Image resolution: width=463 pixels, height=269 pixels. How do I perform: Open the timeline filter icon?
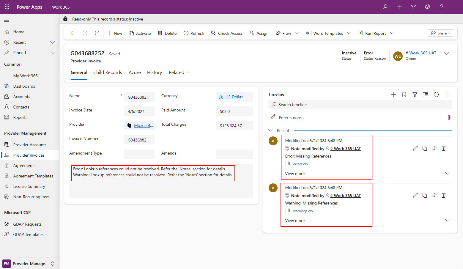click(x=415, y=95)
